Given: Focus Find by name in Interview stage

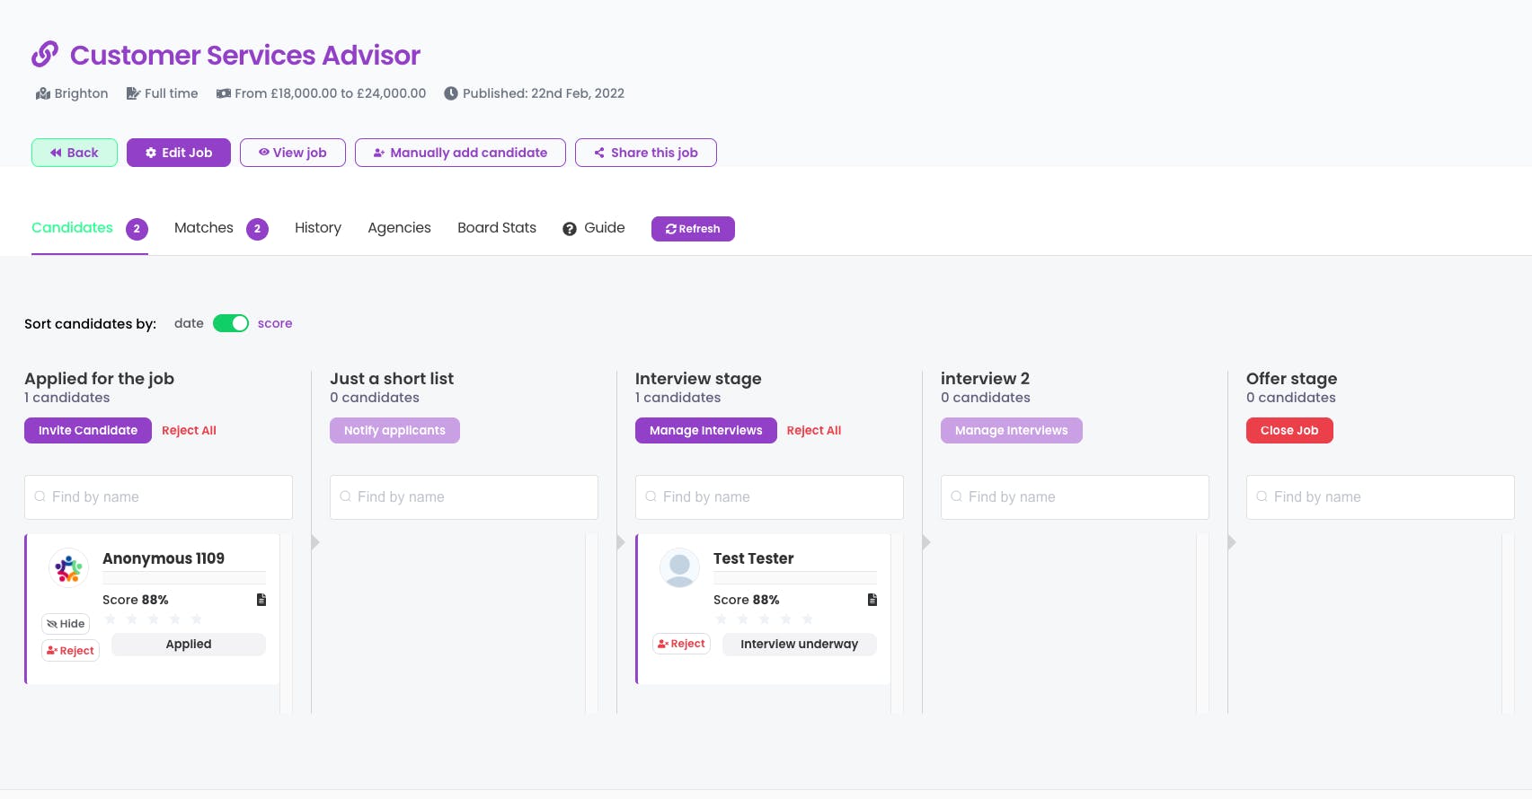Looking at the screenshot, I should pos(769,497).
